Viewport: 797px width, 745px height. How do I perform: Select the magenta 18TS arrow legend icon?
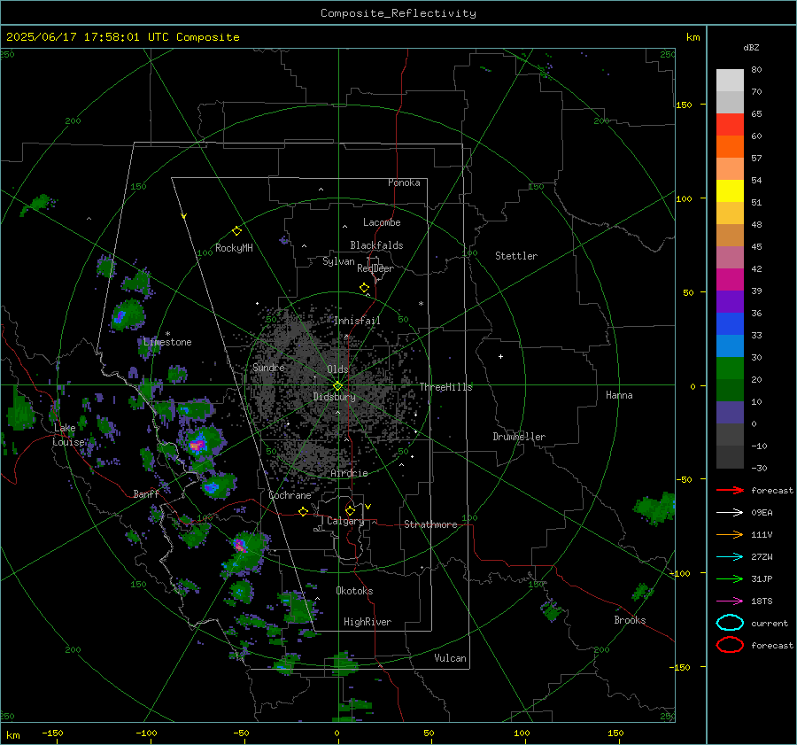[x=730, y=601]
